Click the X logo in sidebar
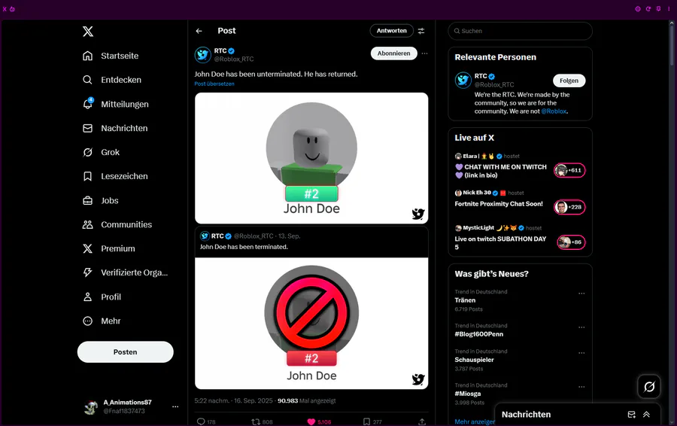The width and height of the screenshot is (677, 426). point(88,31)
